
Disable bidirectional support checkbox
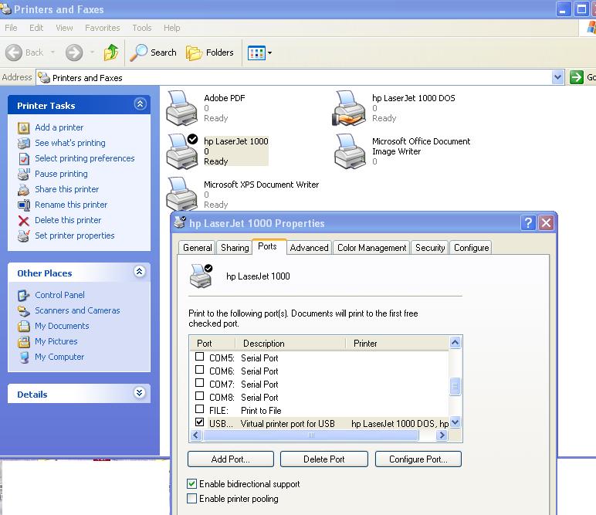(x=192, y=484)
